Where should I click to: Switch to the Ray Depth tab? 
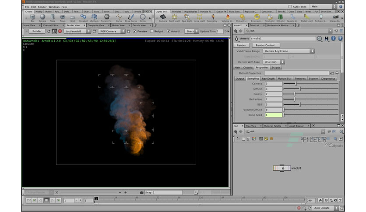point(268,79)
